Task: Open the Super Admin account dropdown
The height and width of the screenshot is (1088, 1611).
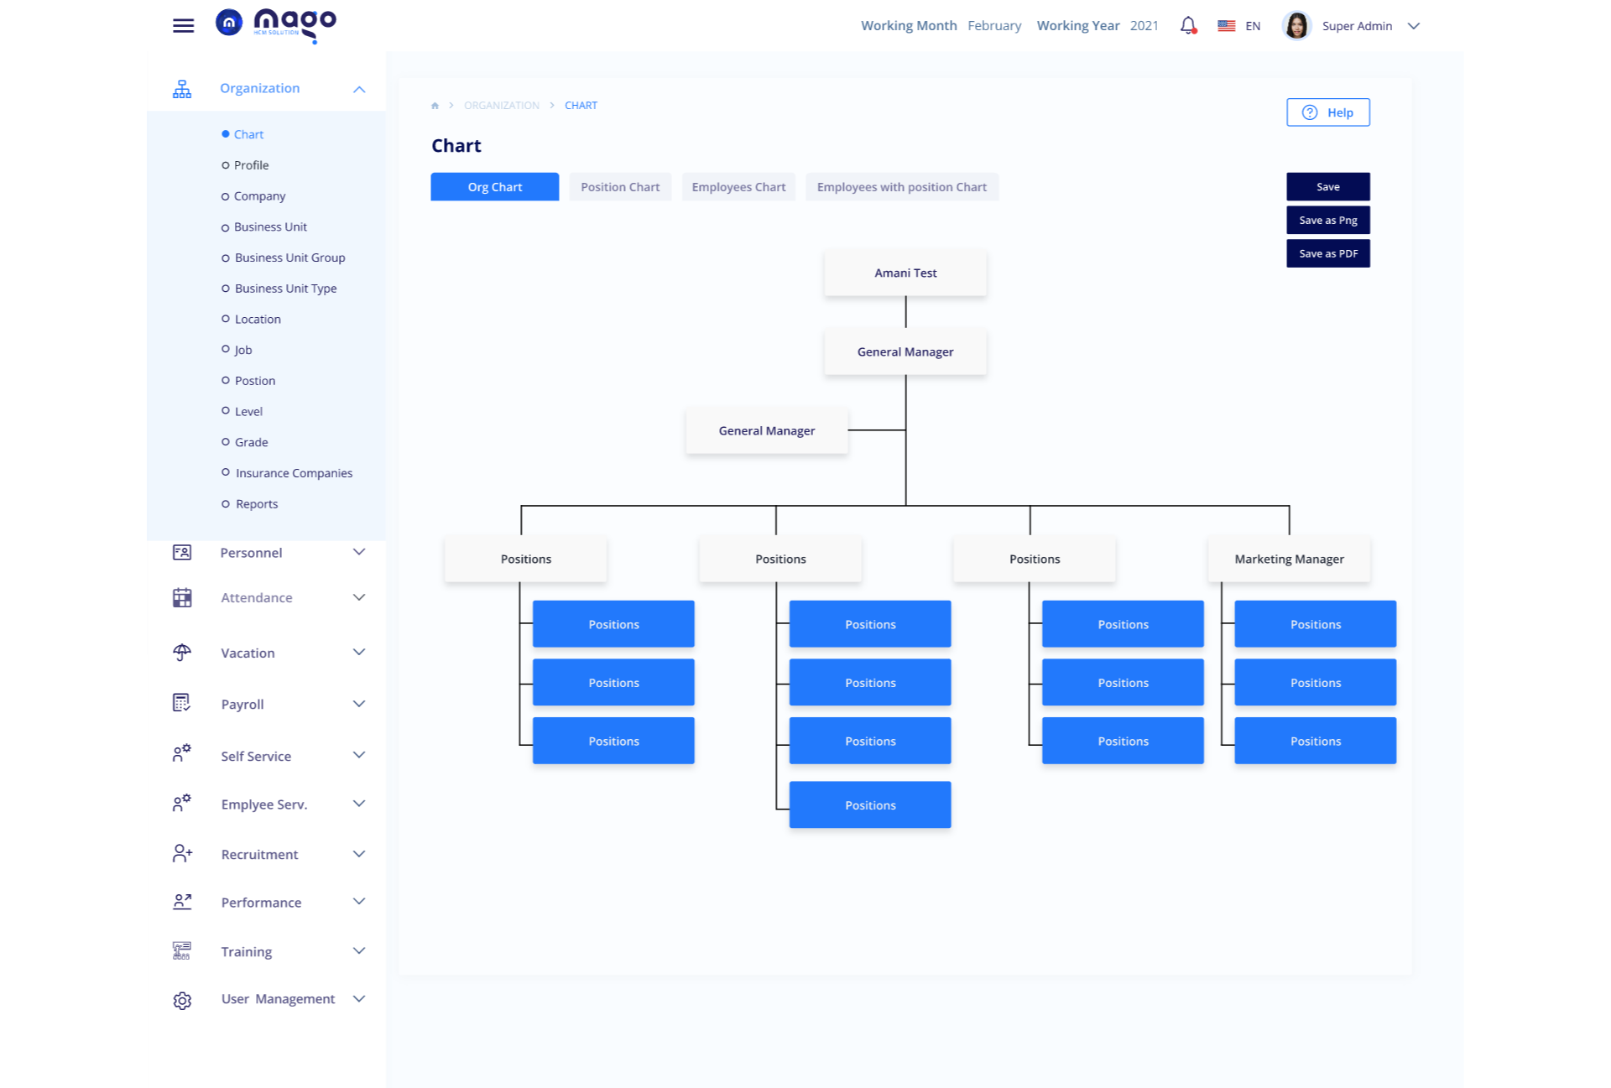Action: point(1415,26)
